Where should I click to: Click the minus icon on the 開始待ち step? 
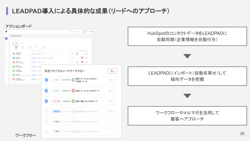pos(114,111)
